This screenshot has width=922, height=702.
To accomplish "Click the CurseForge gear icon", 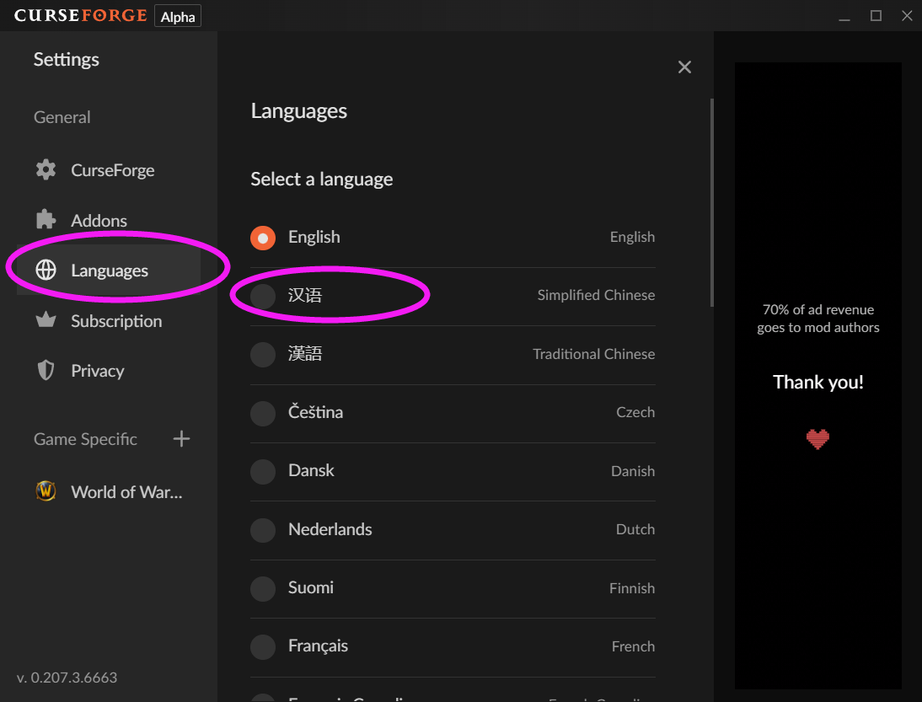I will click(x=46, y=170).
